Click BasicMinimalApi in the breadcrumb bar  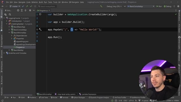click(x=44, y=94)
